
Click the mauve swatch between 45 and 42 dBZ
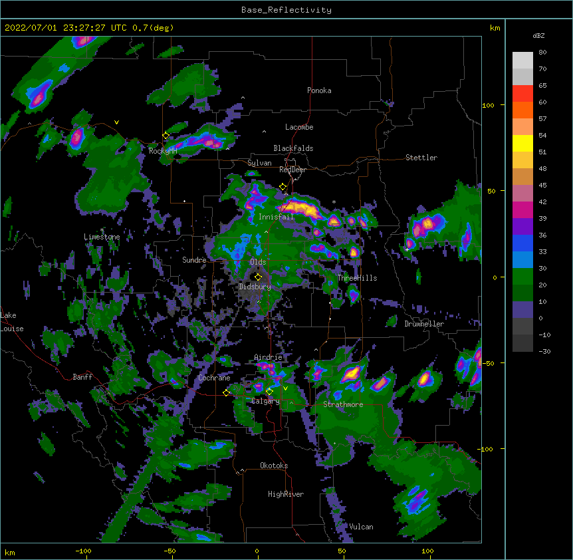tap(522, 194)
